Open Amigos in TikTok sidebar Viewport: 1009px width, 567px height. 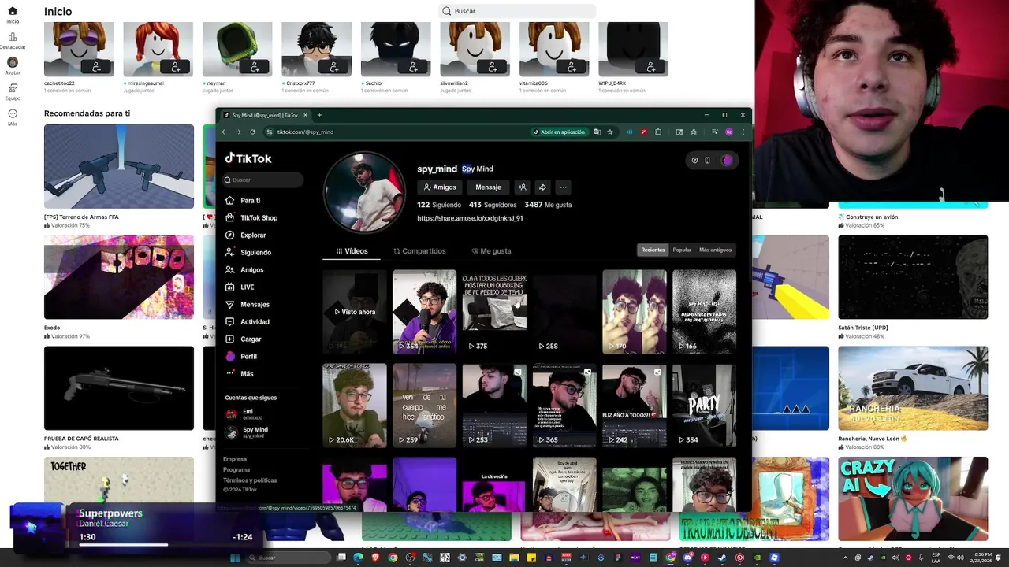(244, 270)
